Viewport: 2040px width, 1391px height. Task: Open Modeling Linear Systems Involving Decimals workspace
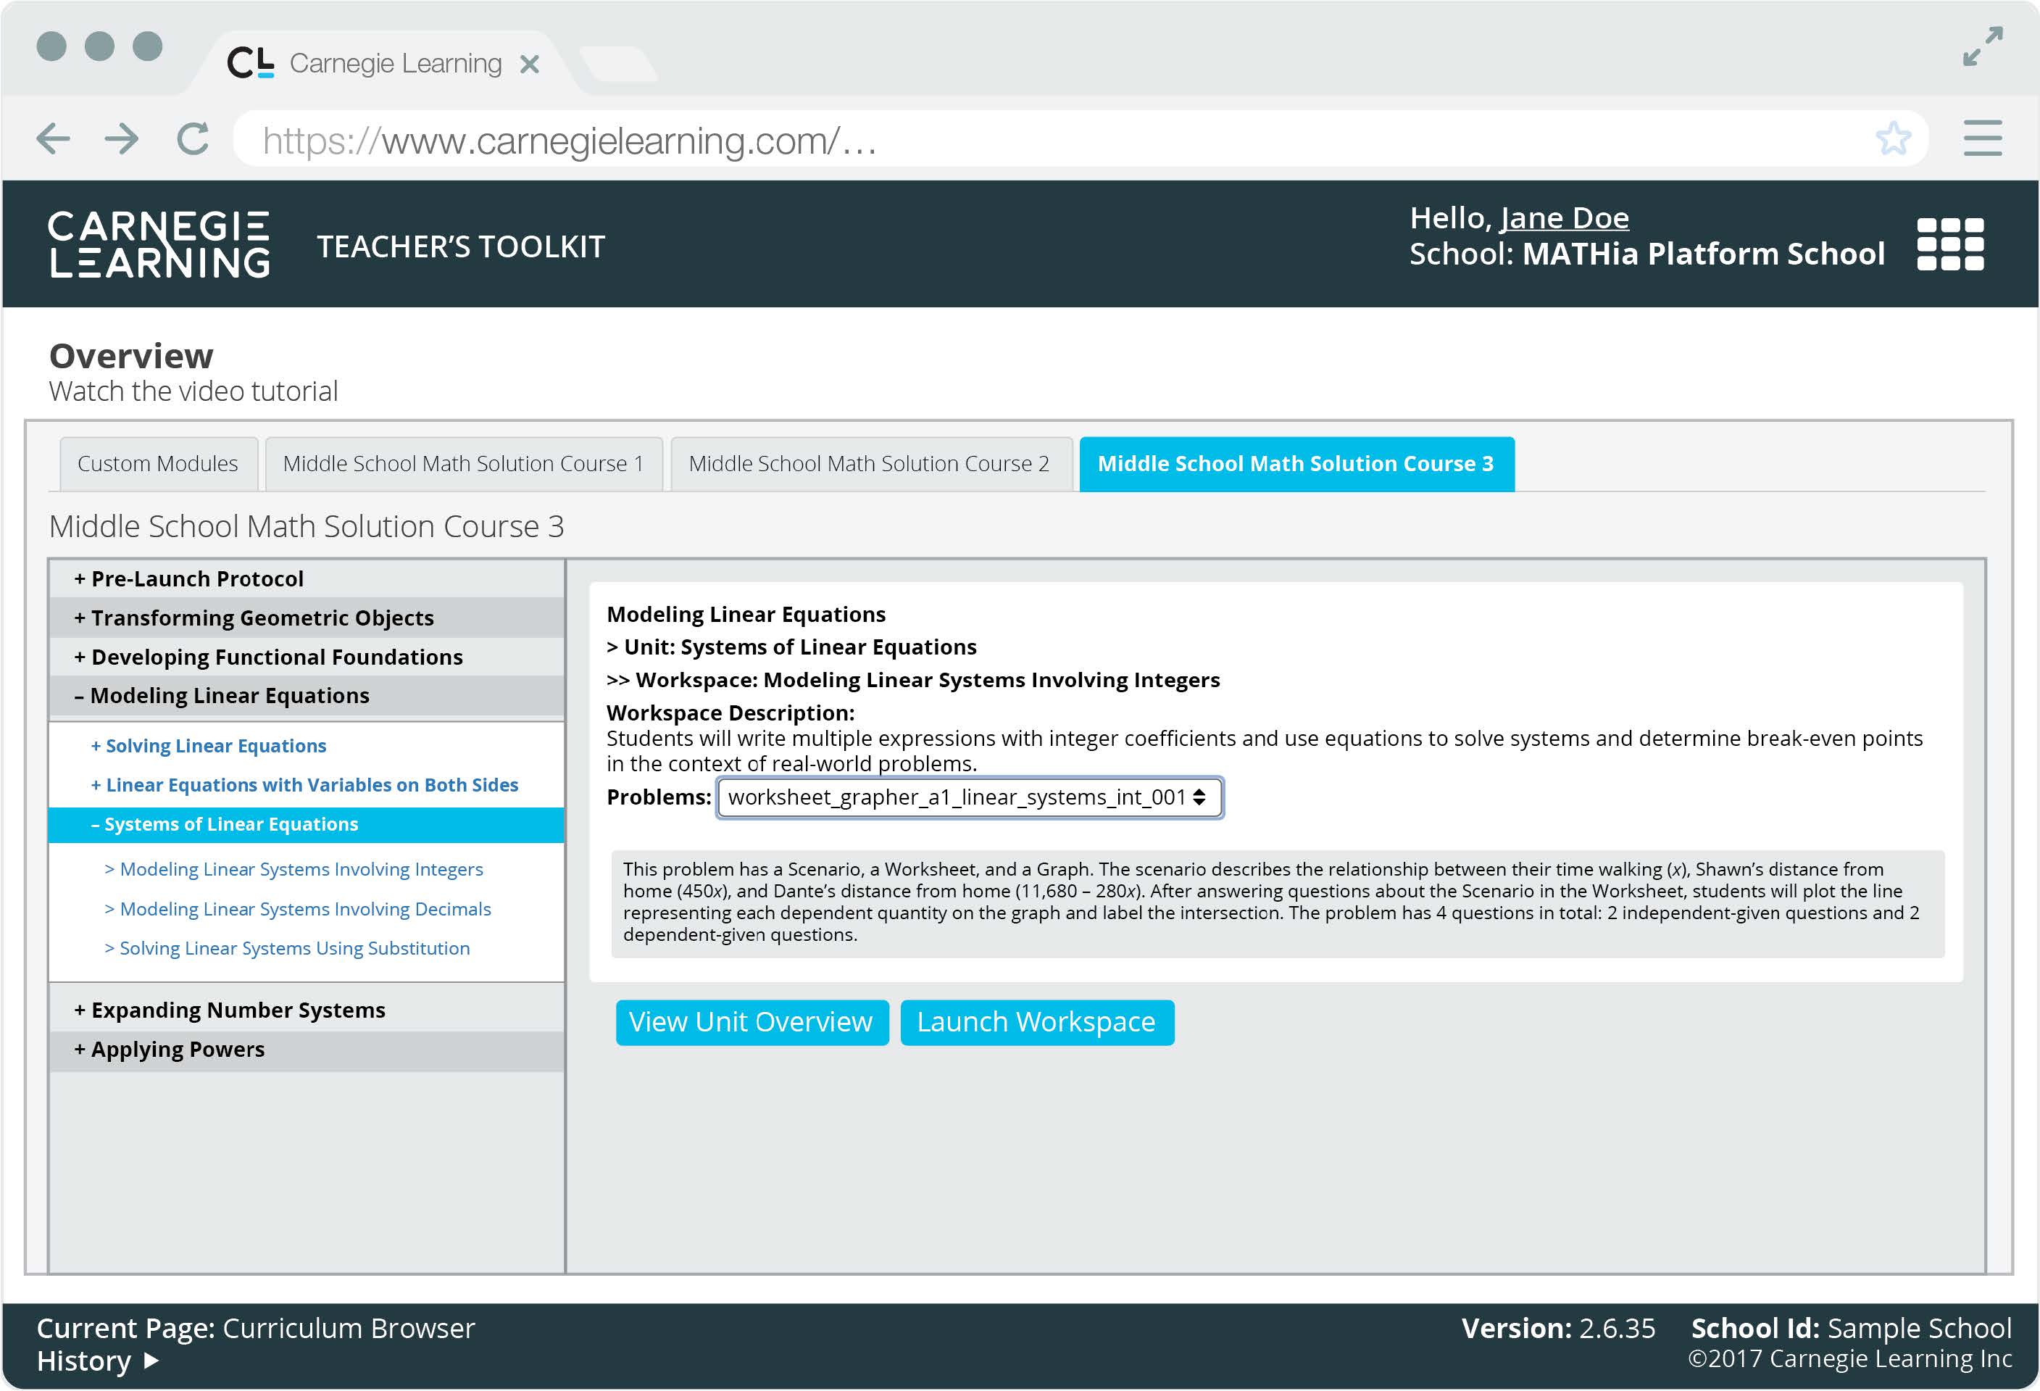pos(298,909)
